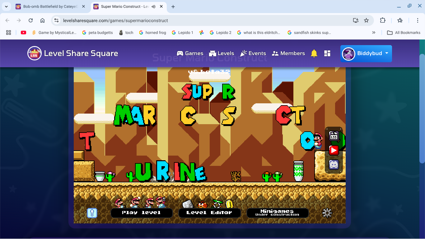Image resolution: width=425 pixels, height=239 pixels.
Task: Go to the browser home page
Action: pos(42,20)
